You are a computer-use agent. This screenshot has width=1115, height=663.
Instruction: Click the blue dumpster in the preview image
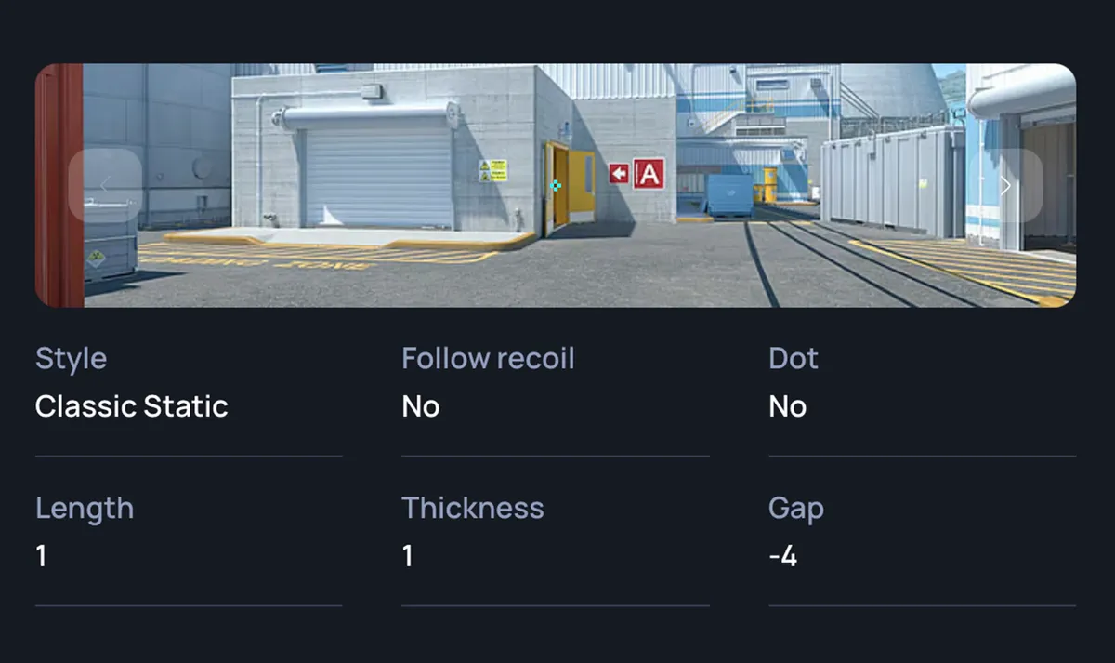728,195
